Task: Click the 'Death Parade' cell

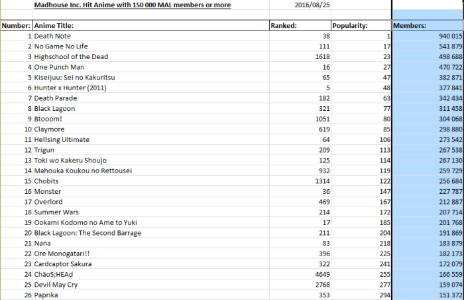Action: (x=151, y=98)
